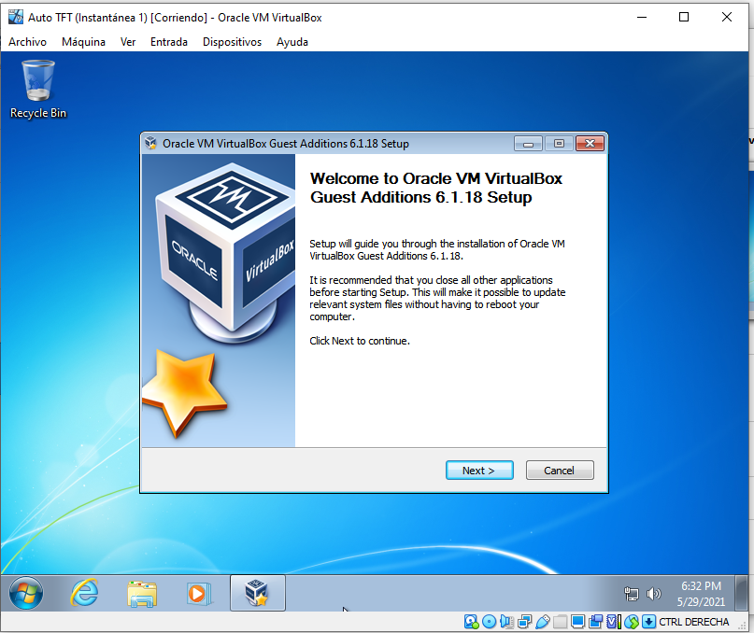
Task: Click the hard disk activity status icon
Action: tap(471, 622)
